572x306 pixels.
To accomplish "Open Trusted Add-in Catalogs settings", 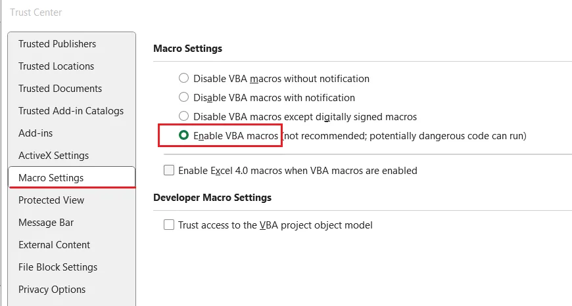I will [71, 111].
